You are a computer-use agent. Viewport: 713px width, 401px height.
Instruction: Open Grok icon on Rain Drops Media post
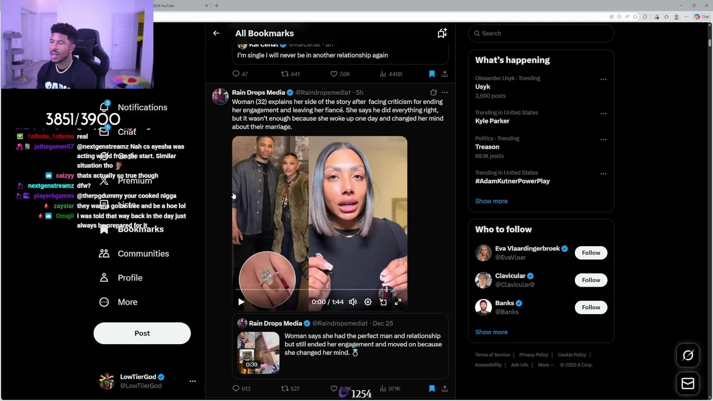(433, 92)
